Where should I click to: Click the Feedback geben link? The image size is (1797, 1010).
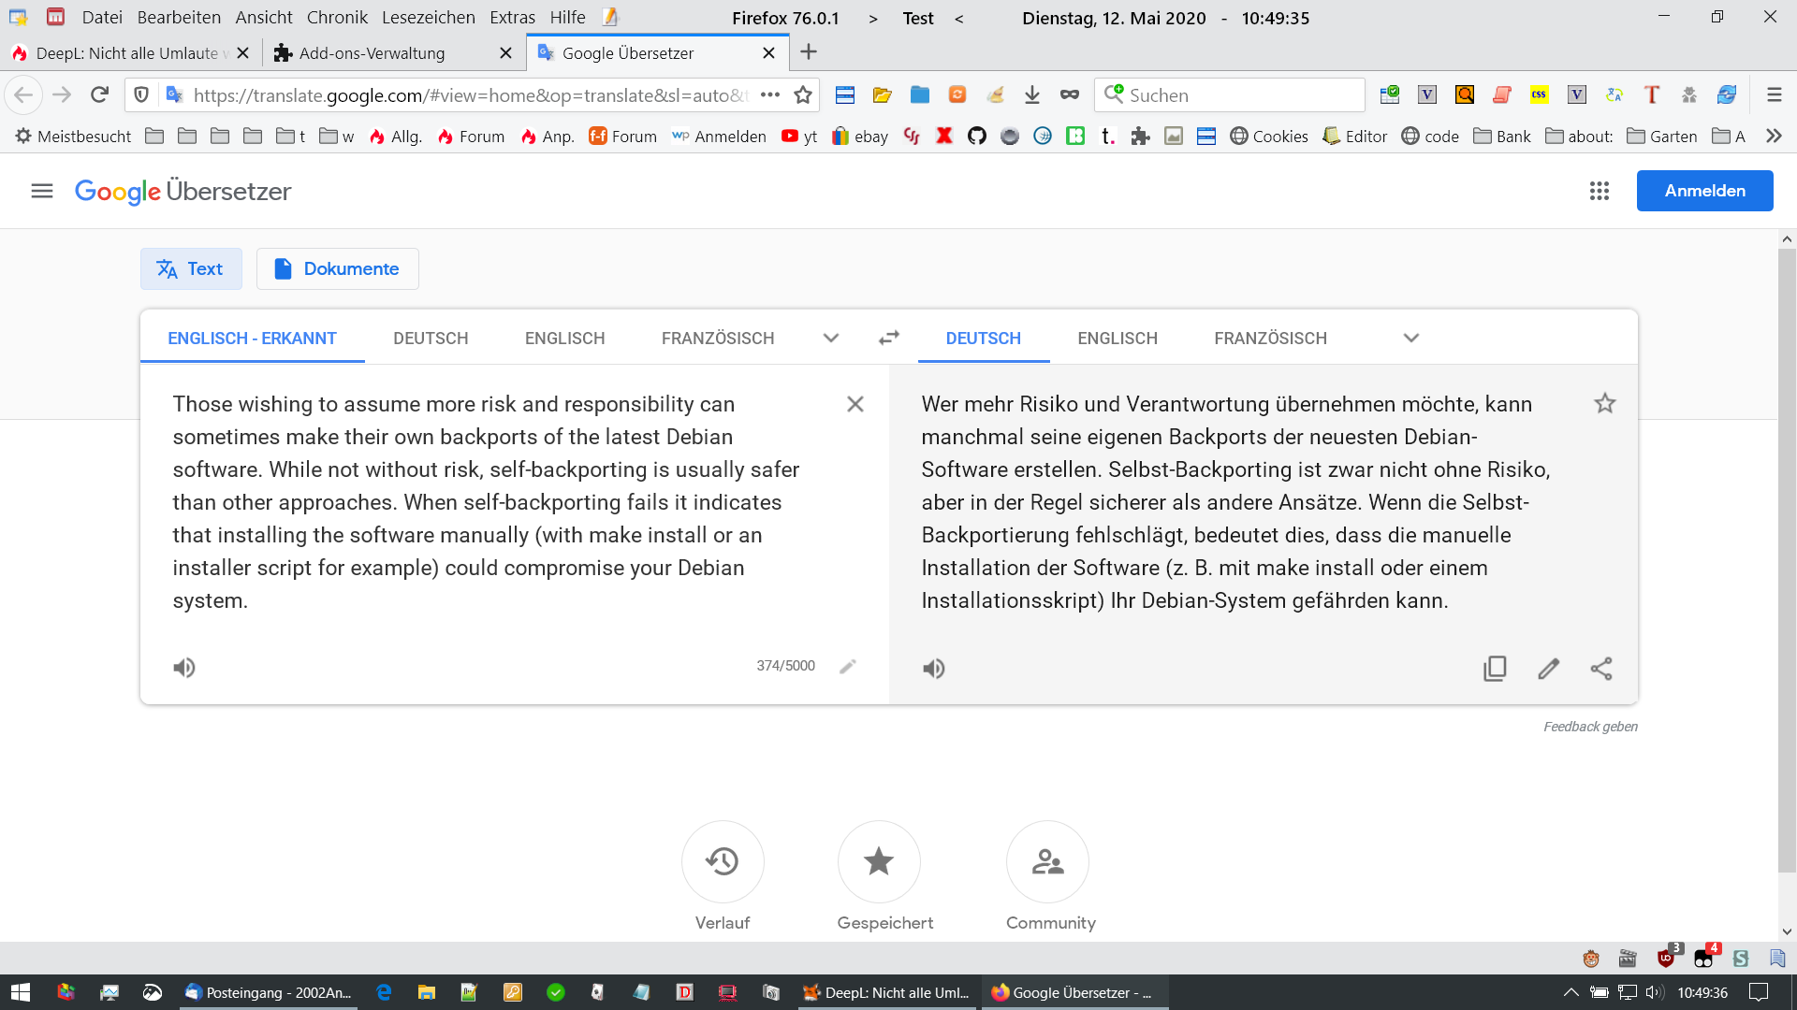pyautogui.click(x=1589, y=727)
